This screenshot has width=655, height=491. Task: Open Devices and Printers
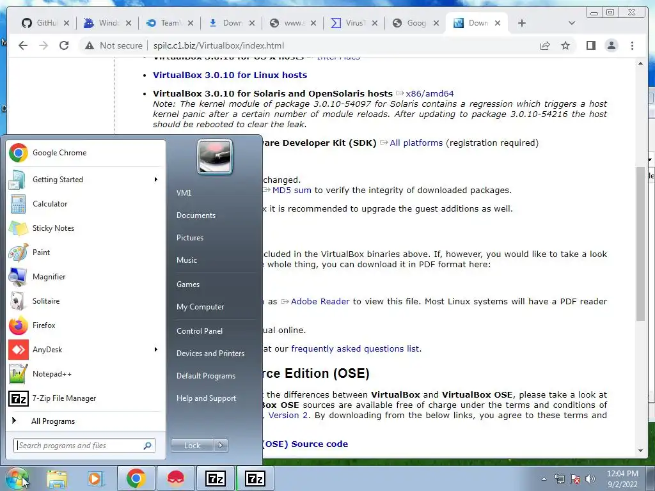click(210, 354)
